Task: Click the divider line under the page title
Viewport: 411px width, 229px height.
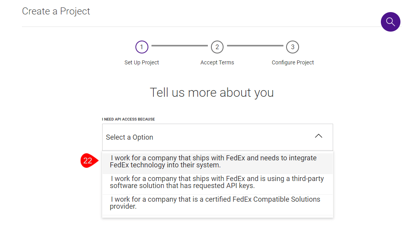Action: [196, 27]
